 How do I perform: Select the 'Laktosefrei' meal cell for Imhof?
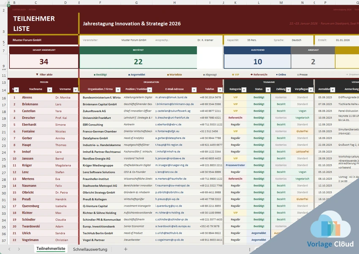coord(302,152)
